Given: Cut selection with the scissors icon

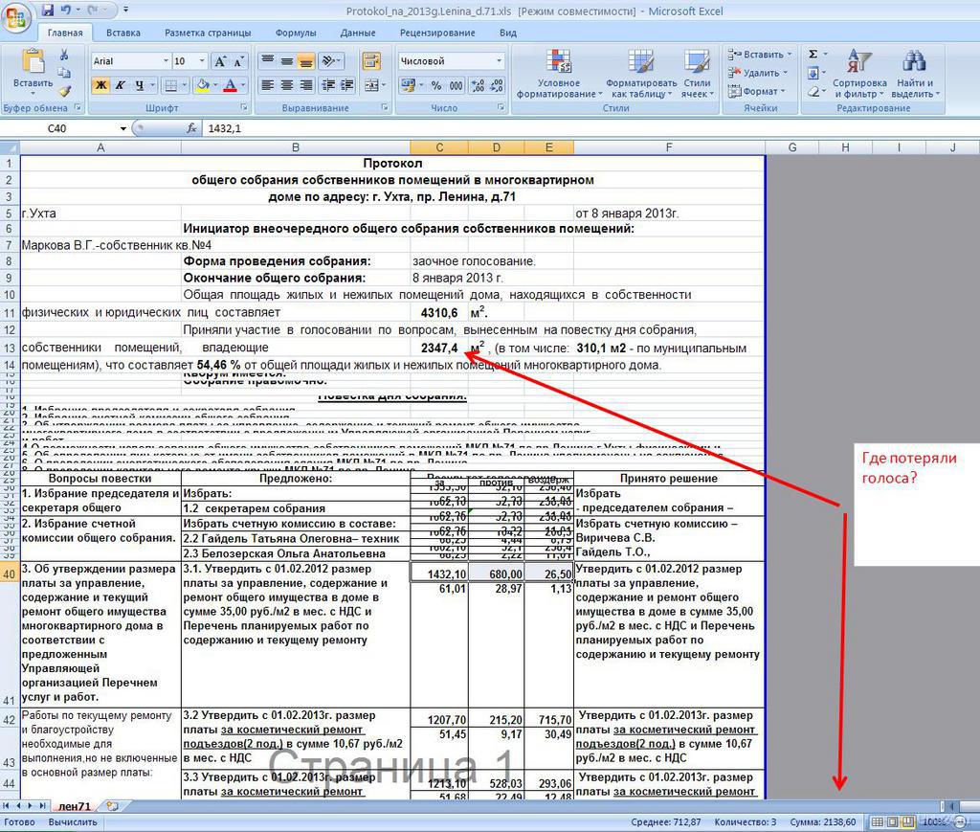Looking at the screenshot, I should (64, 55).
